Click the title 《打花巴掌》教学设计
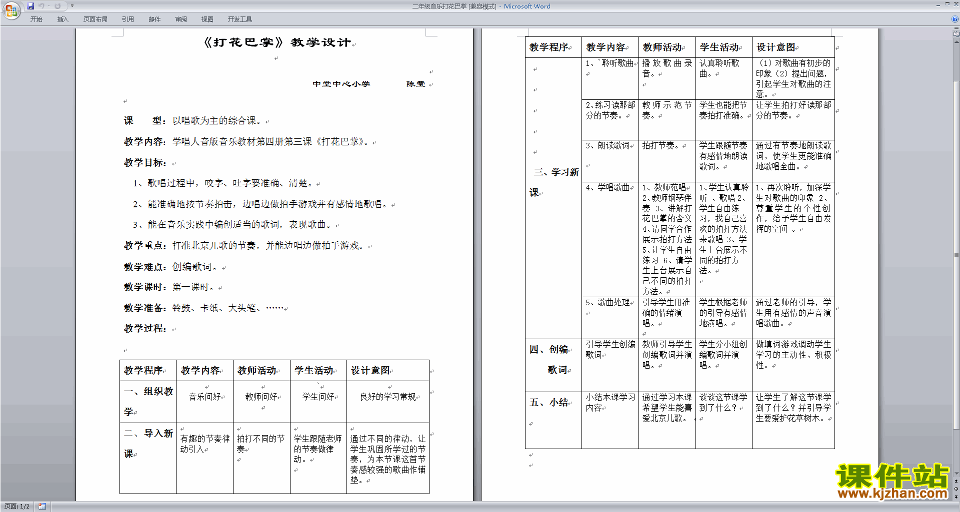Screen dimensions: 960x512 coord(277,42)
